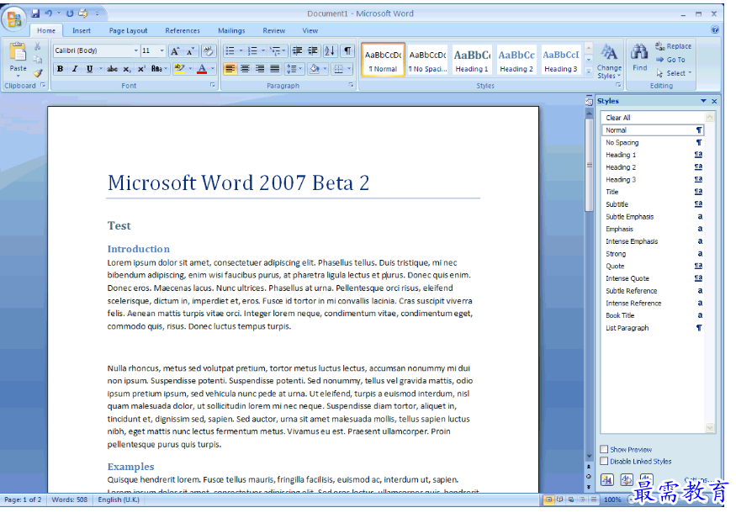Apply paragraph shading color
This screenshot has width=736, height=518.
click(315, 69)
